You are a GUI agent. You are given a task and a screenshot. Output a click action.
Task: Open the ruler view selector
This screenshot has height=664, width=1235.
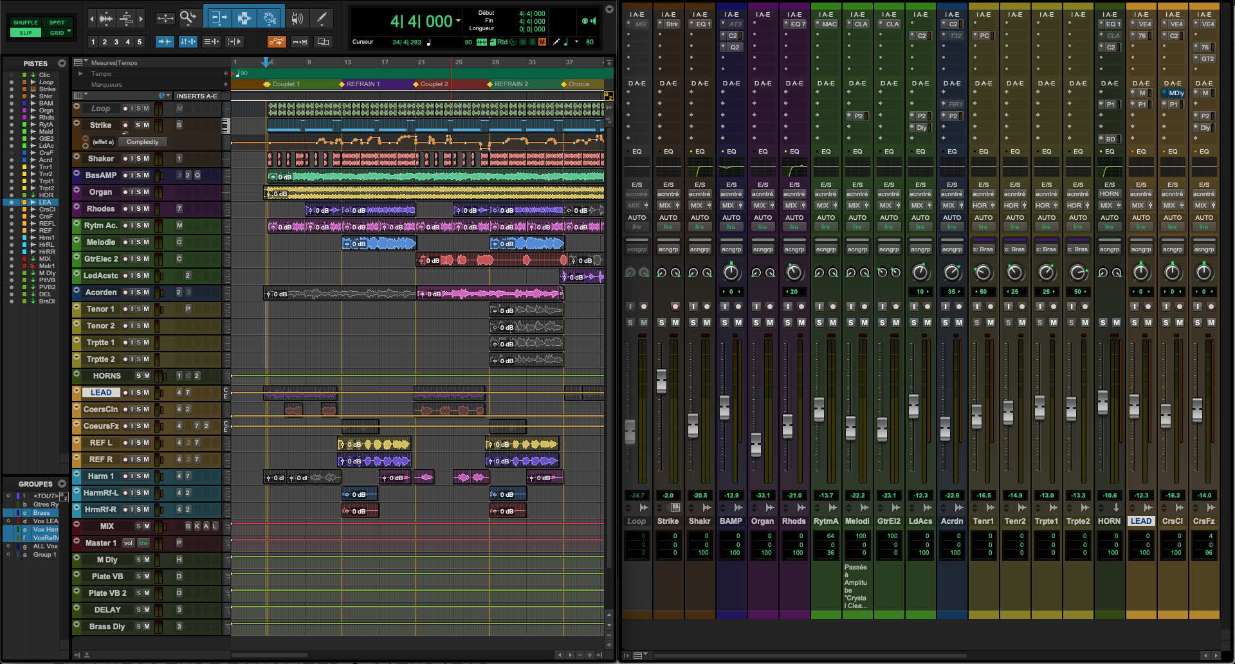[80, 62]
